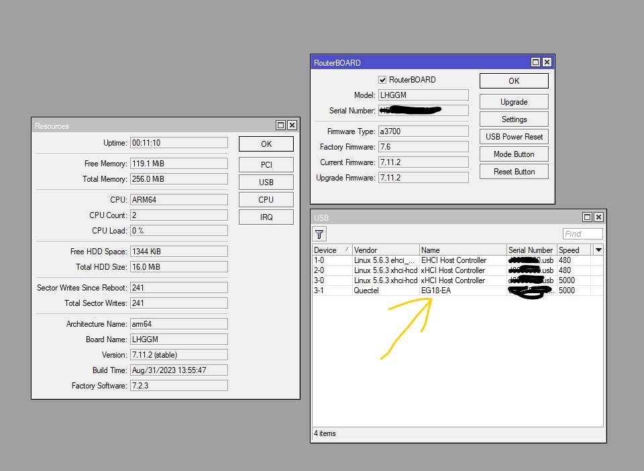
Task: Click the Reset Button option
Action: click(514, 171)
